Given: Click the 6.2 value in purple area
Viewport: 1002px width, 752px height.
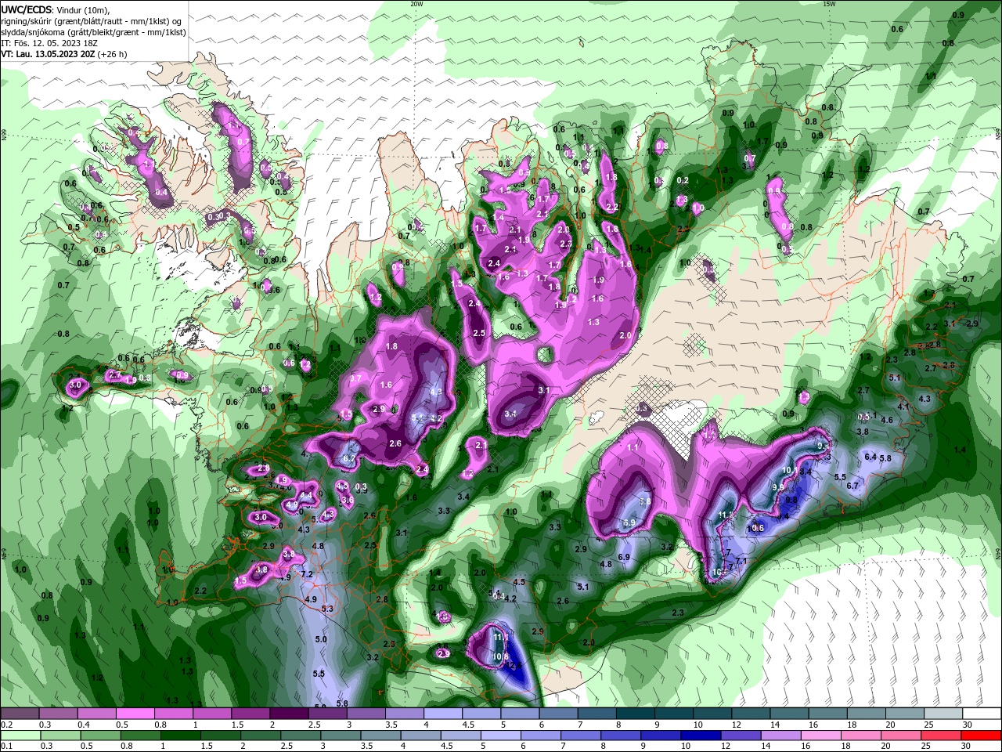Looking at the screenshot, I should (349, 459).
